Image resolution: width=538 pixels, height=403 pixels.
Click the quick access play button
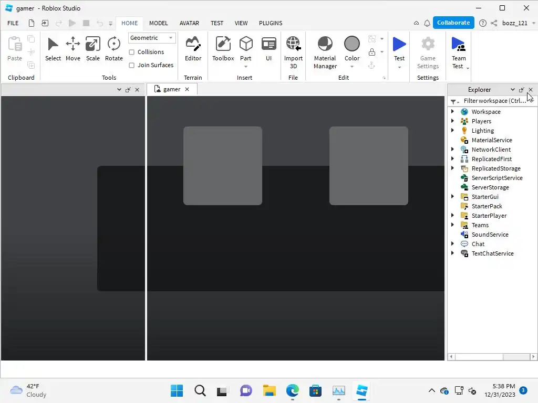click(x=72, y=23)
